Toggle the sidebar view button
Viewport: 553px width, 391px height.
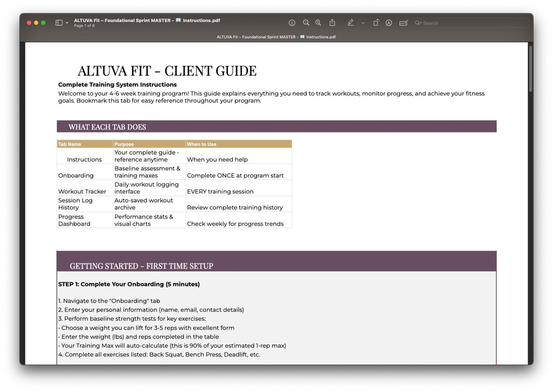59,23
